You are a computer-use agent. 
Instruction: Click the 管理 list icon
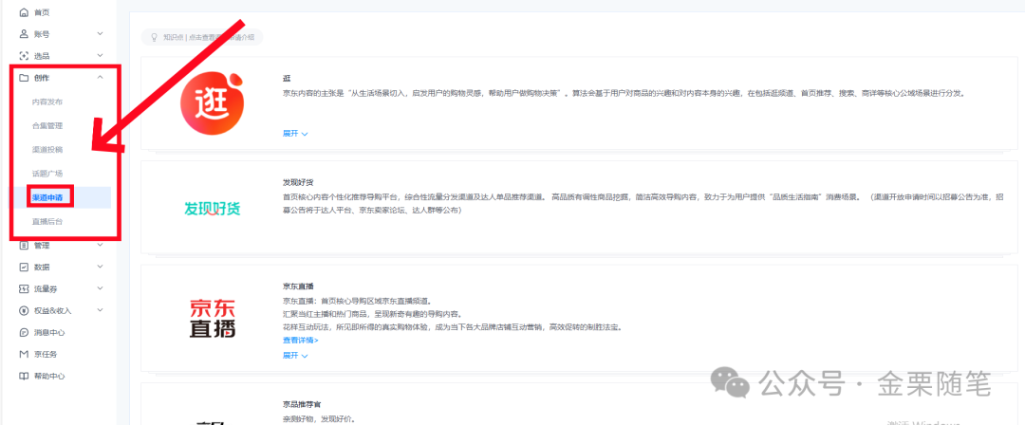click(x=24, y=246)
